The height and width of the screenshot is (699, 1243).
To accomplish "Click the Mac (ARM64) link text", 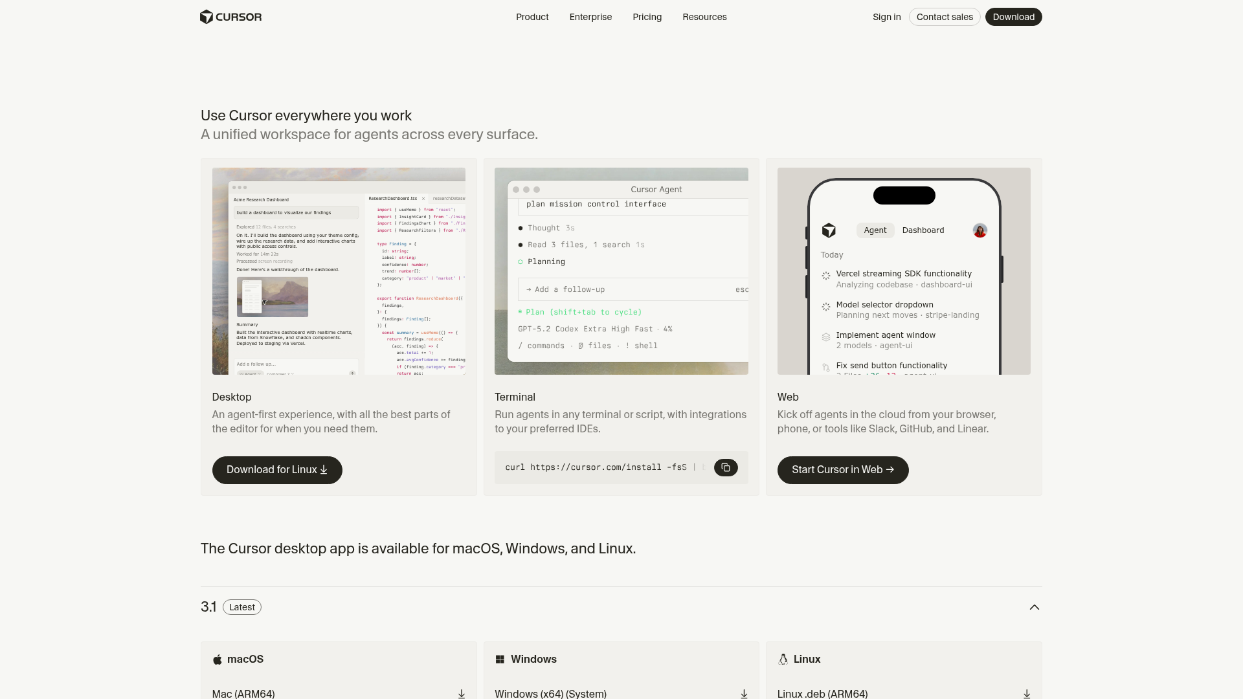I will (x=243, y=694).
